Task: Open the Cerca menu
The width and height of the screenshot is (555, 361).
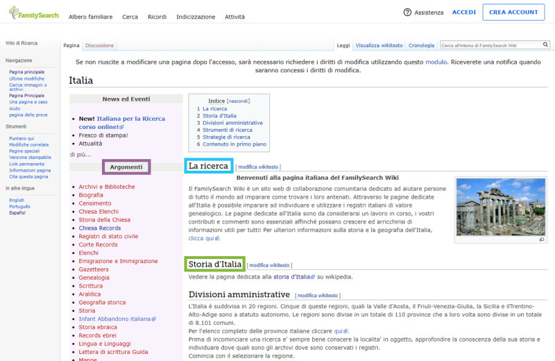Action: click(130, 17)
